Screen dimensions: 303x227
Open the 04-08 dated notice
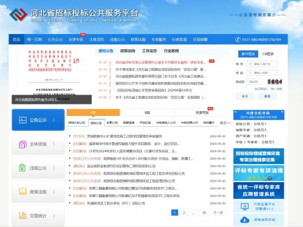click(161, 98)
